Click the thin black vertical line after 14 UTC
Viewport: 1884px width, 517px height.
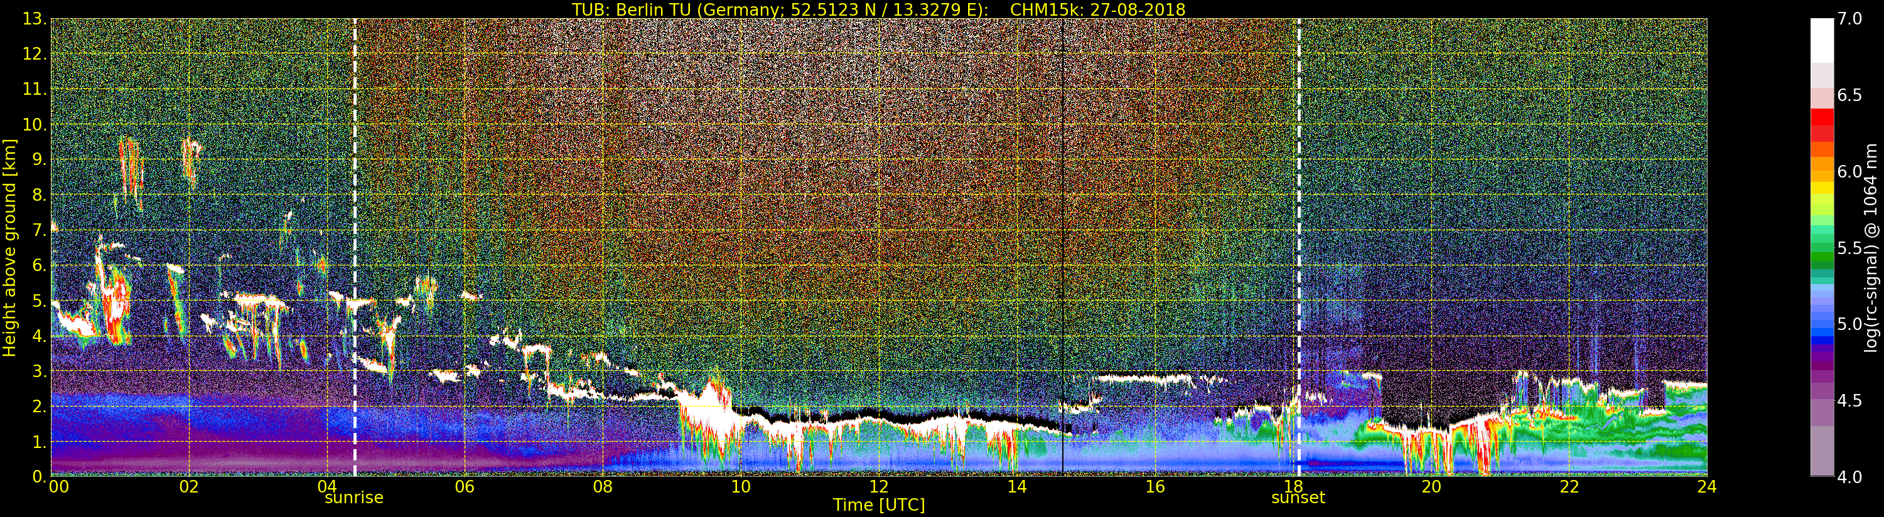(1062, 247)
